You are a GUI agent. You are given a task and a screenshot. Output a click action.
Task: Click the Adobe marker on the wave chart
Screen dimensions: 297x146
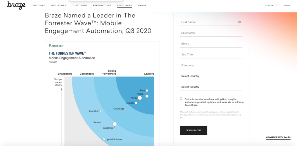140,98
